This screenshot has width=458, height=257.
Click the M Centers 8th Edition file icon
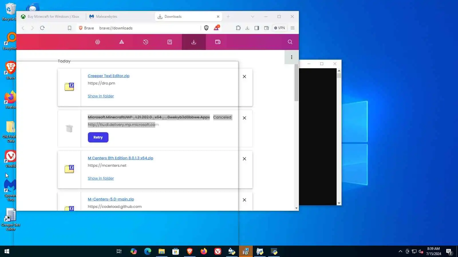click(x=69, y=169)
